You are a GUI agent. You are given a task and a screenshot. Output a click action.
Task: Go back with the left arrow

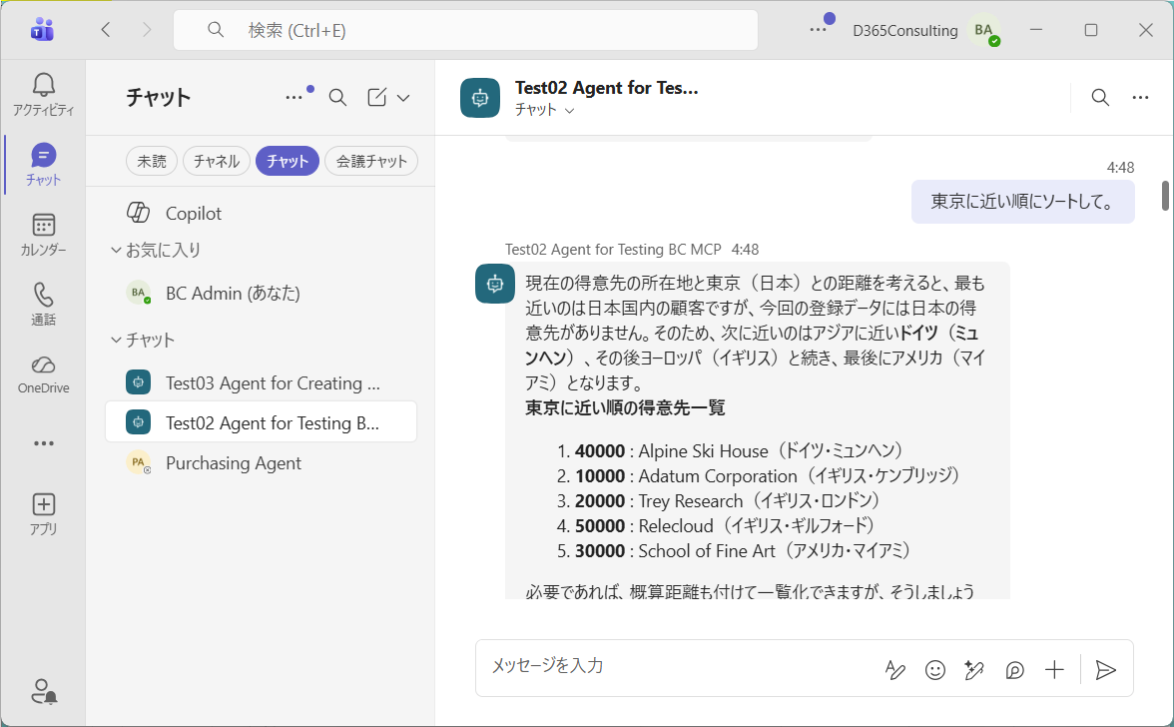pyautogui.click(x=106, y=30)
